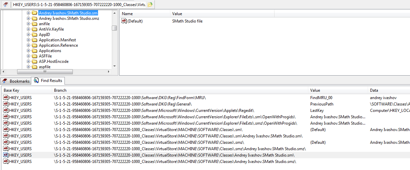Select the Application.Manifest key in tree
This screenshot has width=410, height=170.
(x=57, y=40)
